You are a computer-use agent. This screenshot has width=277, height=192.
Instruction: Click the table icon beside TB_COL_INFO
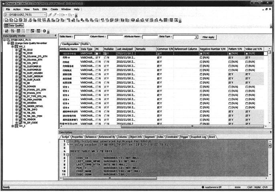20,63
